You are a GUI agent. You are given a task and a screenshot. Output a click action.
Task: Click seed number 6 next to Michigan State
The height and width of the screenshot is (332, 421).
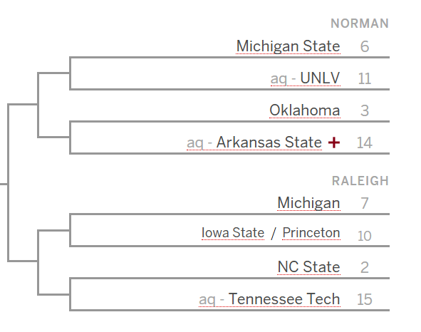tap(365, 46)
